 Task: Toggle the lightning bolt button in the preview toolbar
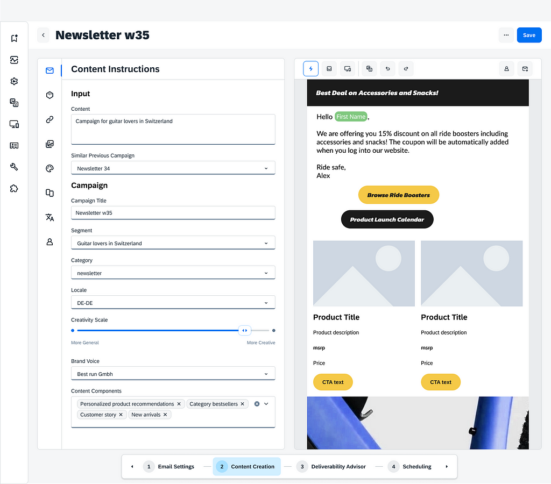click(310, 69)
